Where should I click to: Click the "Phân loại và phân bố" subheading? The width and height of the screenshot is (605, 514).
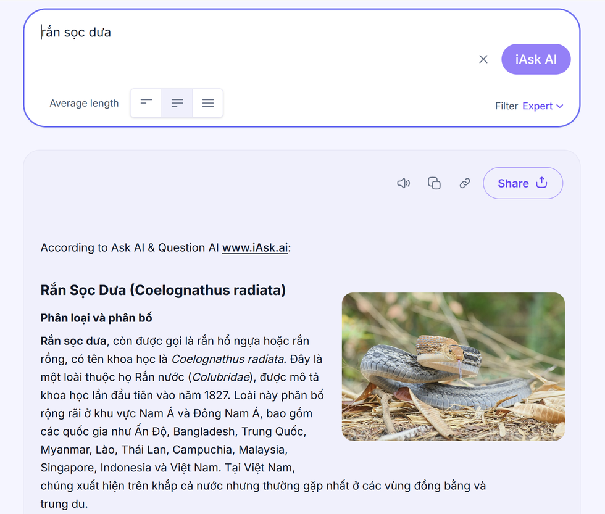[96, 318]
